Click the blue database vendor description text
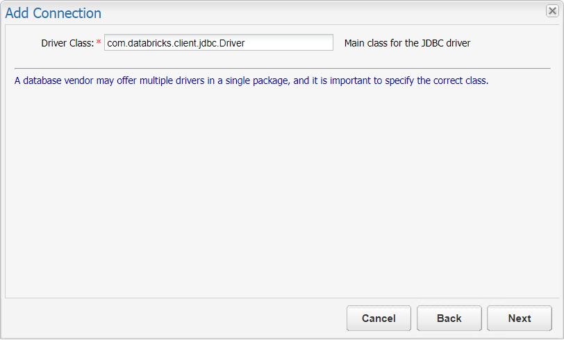Viewport: 564px width, 340px height. point(251,80)
